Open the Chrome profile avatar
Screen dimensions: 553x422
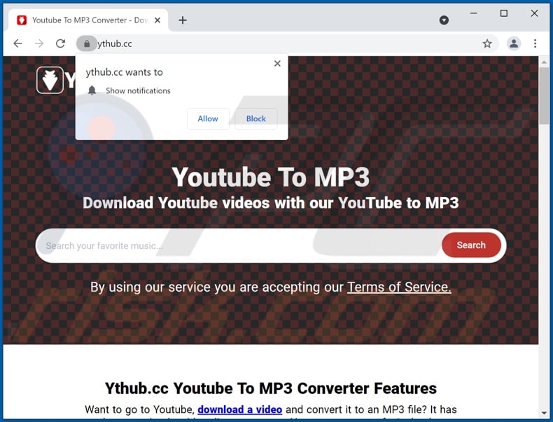pyautogui.click(x=514, y=43)
